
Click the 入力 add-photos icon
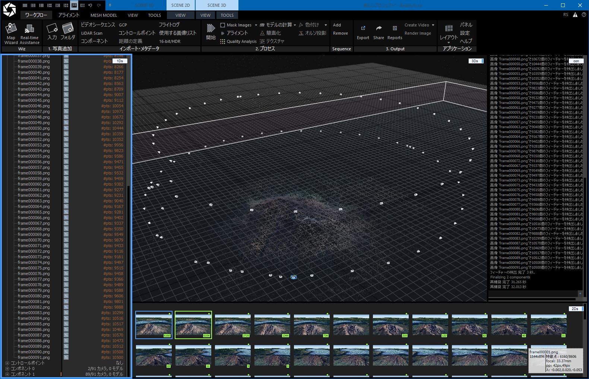coord(52,29)
